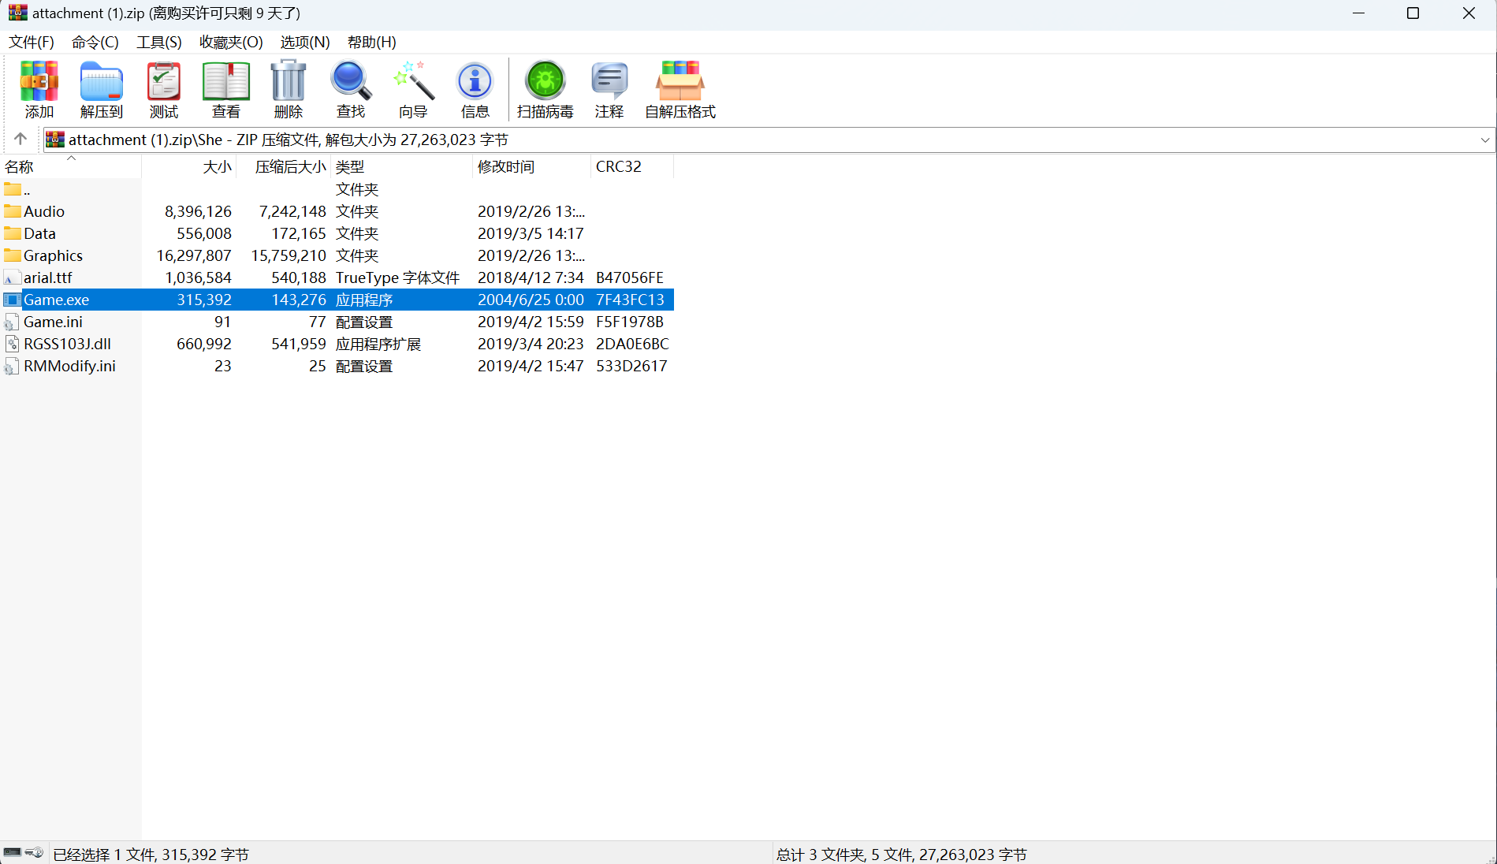This screenshot has width=1497, height=864.
Task: Click the Audio folder icon
Action: pos(13,211)
